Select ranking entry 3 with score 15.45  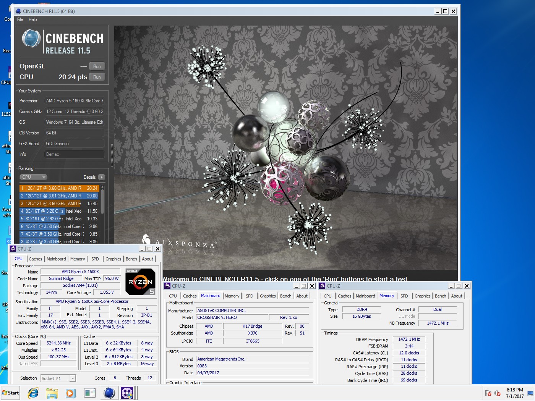[59, 204]
